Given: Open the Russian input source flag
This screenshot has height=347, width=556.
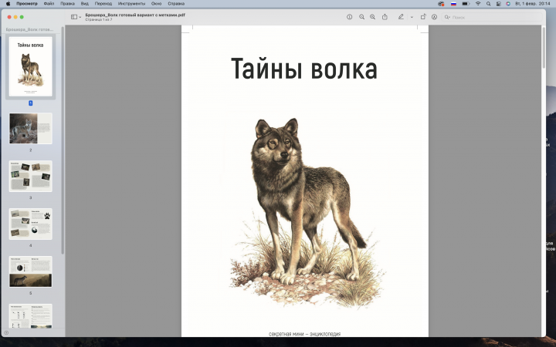Looking at the screenshot, I should coord(453,4).
